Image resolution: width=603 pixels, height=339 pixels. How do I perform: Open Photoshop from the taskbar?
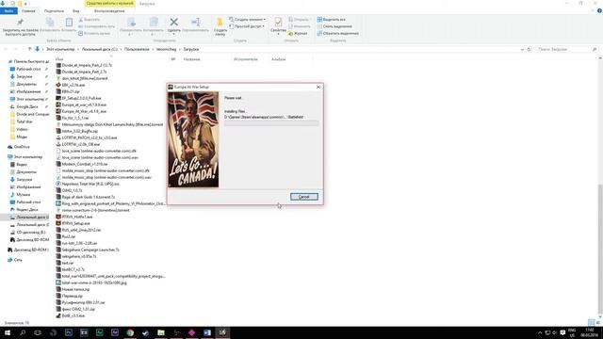(69, 332)
